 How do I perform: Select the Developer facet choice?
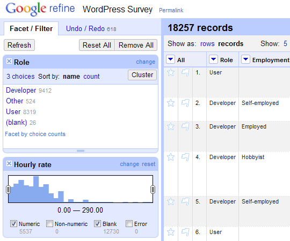point(21,91)
